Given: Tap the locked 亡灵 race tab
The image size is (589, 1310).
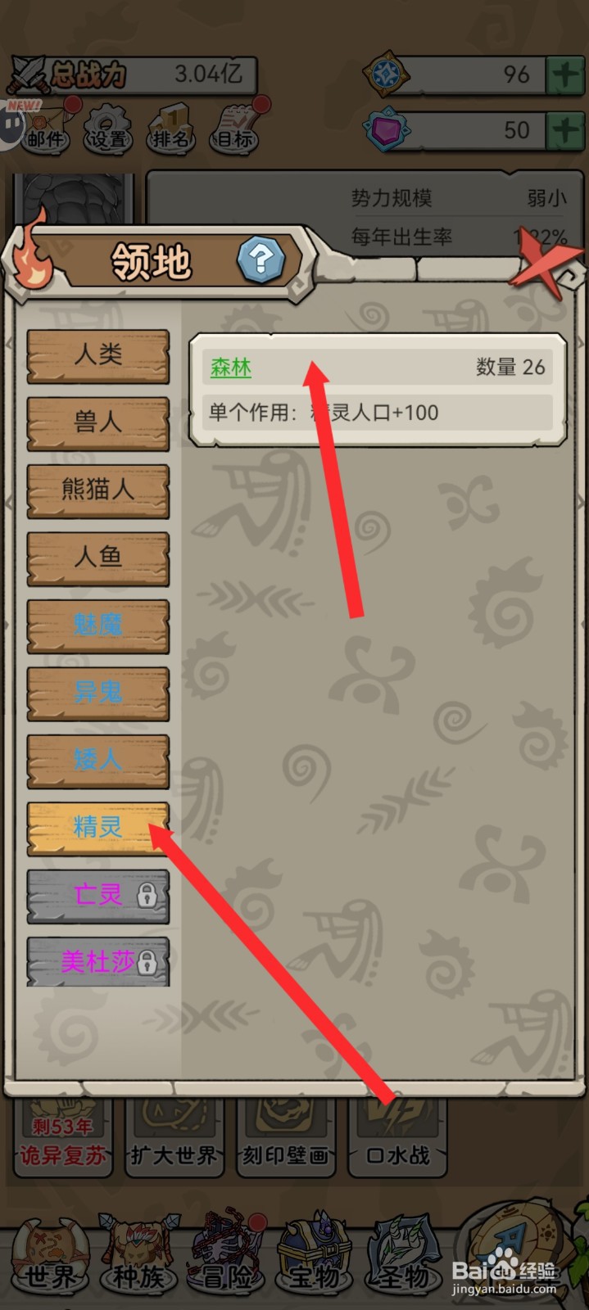Looking at the screenshot, I should (x=98, y=896).
